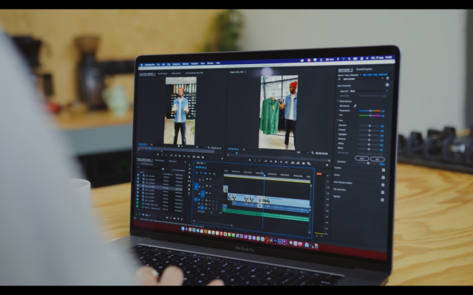Click Lift button in Program monitor

293,163
